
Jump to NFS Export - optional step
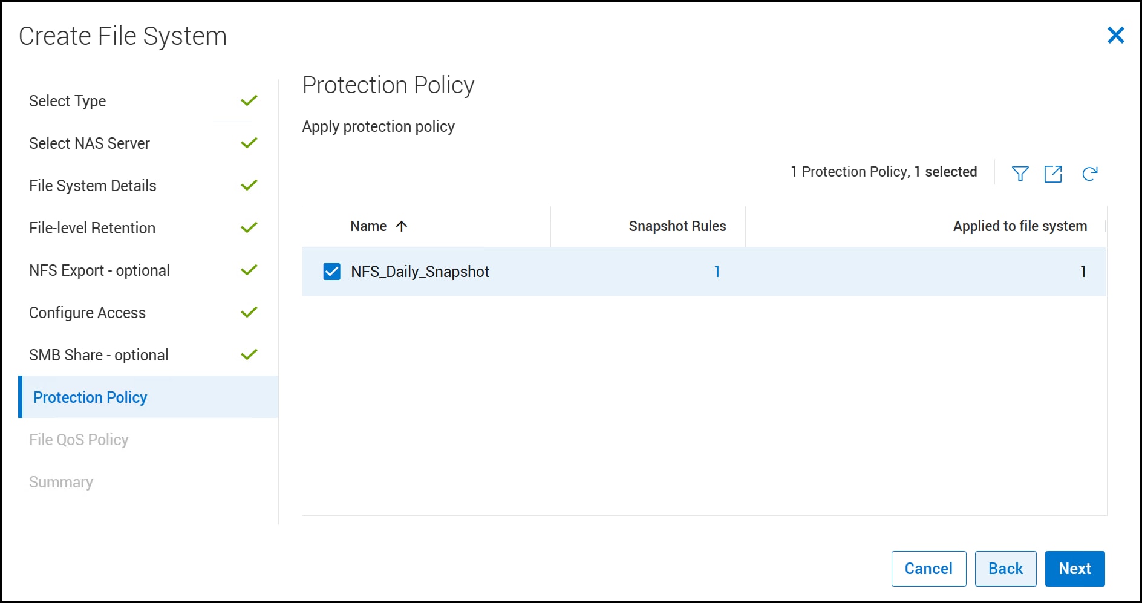point(99,270)
